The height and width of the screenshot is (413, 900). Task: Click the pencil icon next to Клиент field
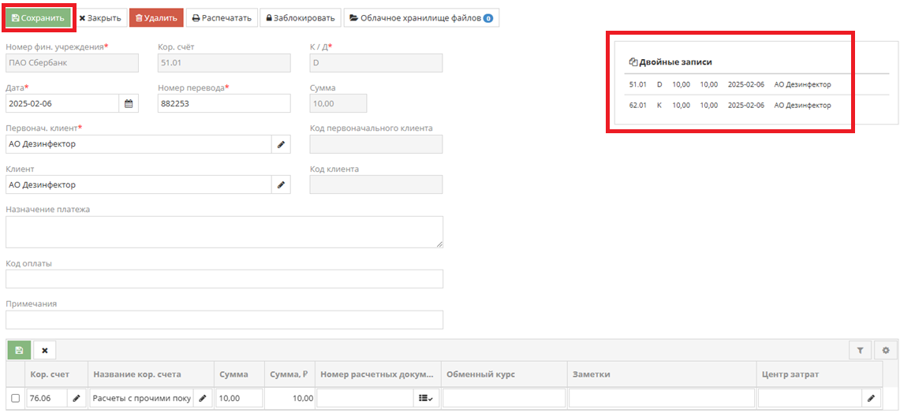(281, 185)
